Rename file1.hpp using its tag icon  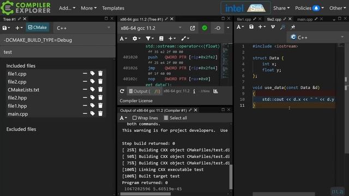(x=92, y=106)
